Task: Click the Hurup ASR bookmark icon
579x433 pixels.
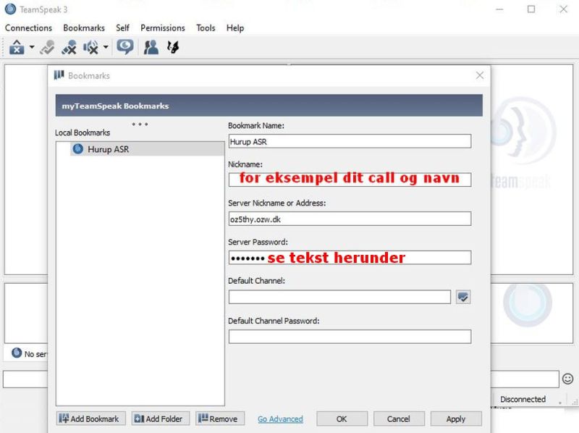Action: click(78, 149)
